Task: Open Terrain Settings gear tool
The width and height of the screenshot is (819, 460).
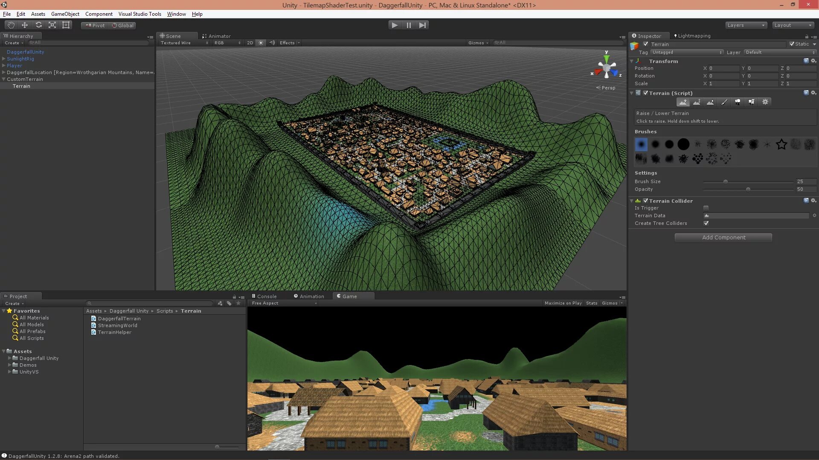Action: (x=765, y=102)
